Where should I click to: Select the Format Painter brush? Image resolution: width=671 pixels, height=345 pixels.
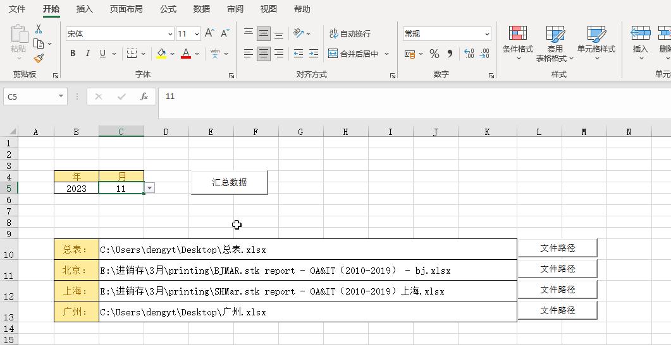39,58
